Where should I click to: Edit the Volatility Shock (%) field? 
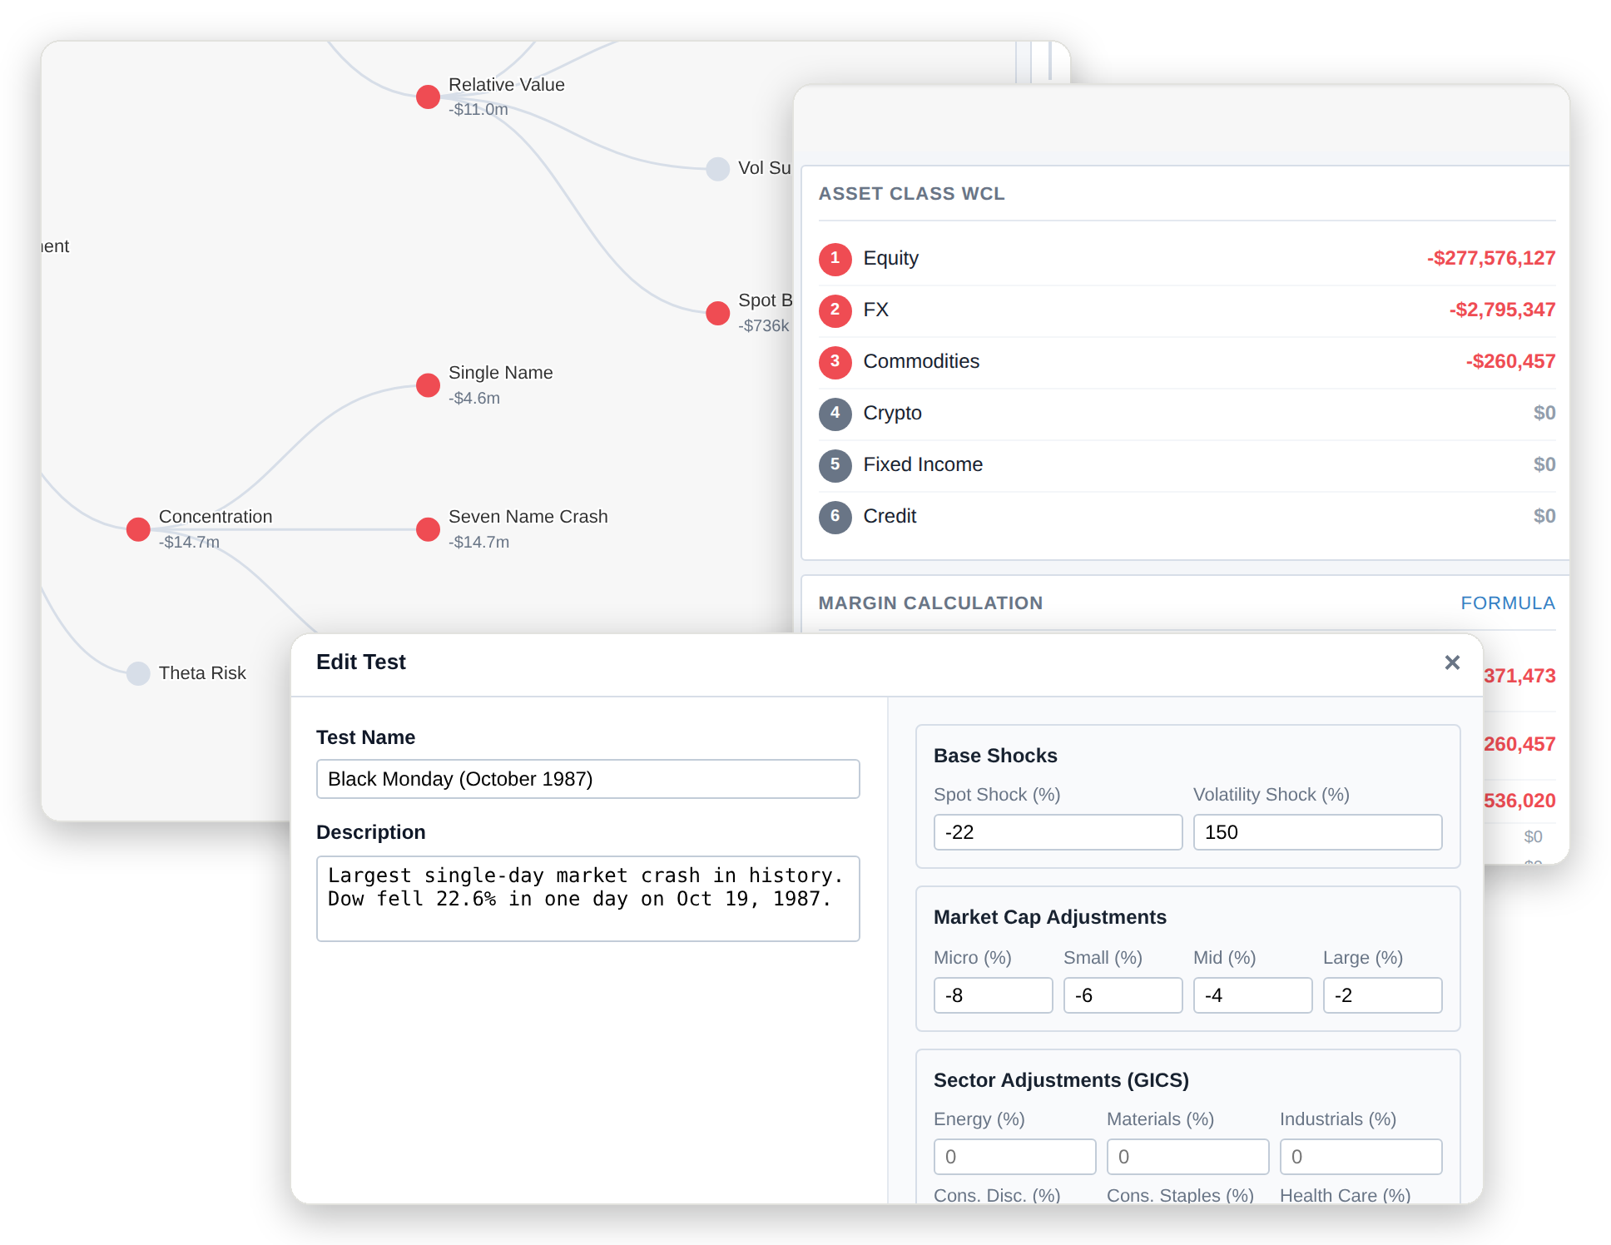click(x=1317, y=832)
